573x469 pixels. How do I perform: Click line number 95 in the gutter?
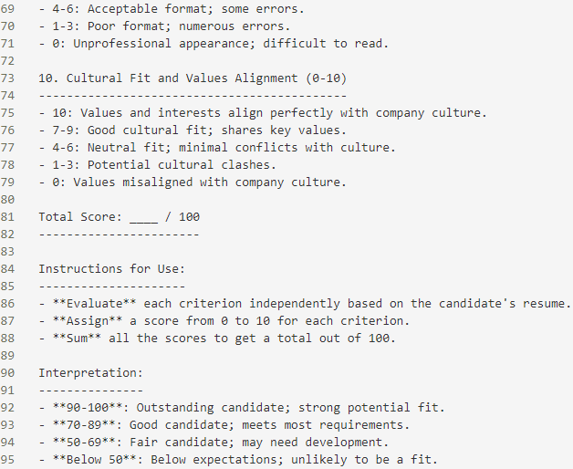7,460
